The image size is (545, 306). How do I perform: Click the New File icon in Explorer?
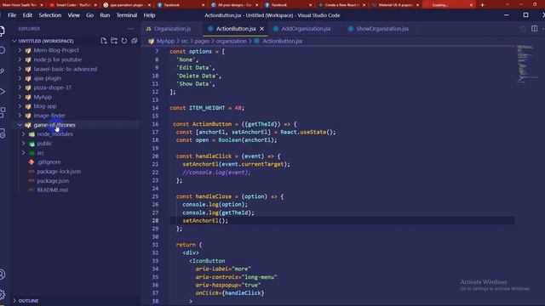(104, 41)
